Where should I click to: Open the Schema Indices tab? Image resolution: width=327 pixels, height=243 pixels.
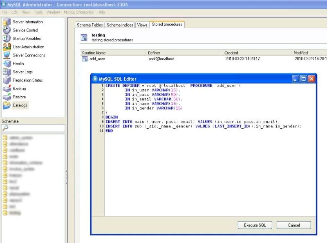(x=120, y=25)
